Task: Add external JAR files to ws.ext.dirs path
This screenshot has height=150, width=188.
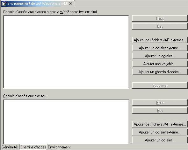Action: pyautogui.click(x=160, y=40)
